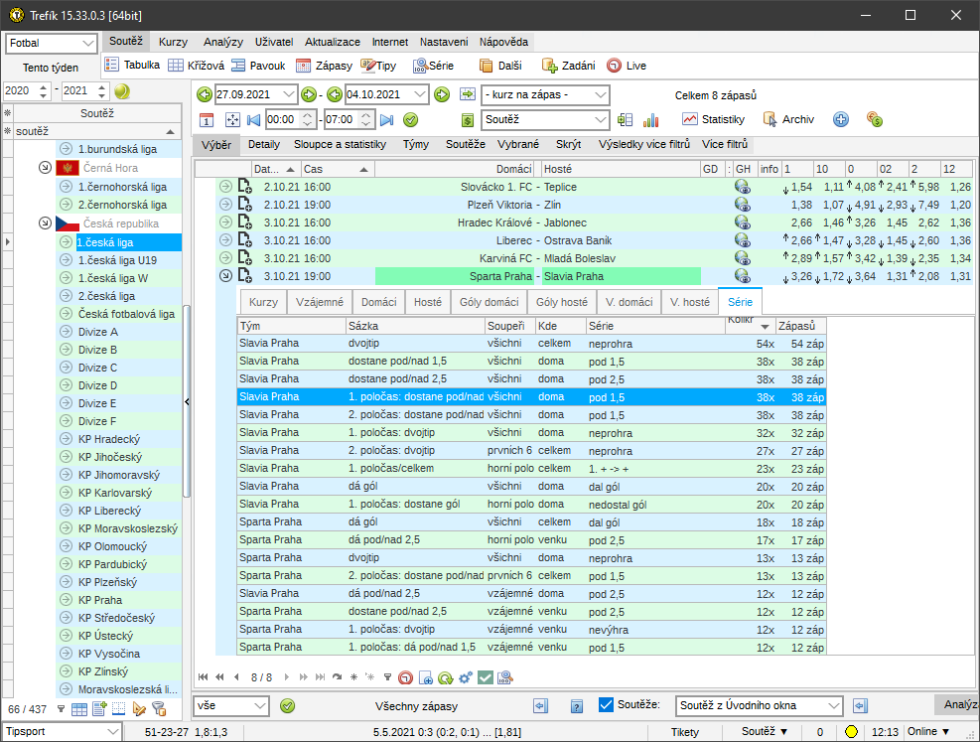Image resolution: width=980 pixels, height=742 pixels.
Task: Open the Pavouk bracket view
Action: pyautogui.click(x=257, y=65)
